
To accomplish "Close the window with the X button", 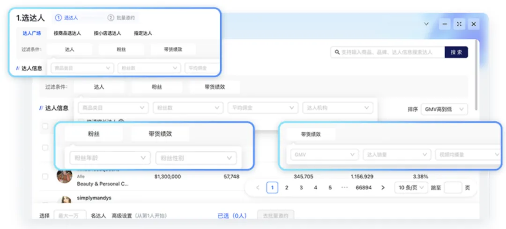I will click(x=474, y=24).
